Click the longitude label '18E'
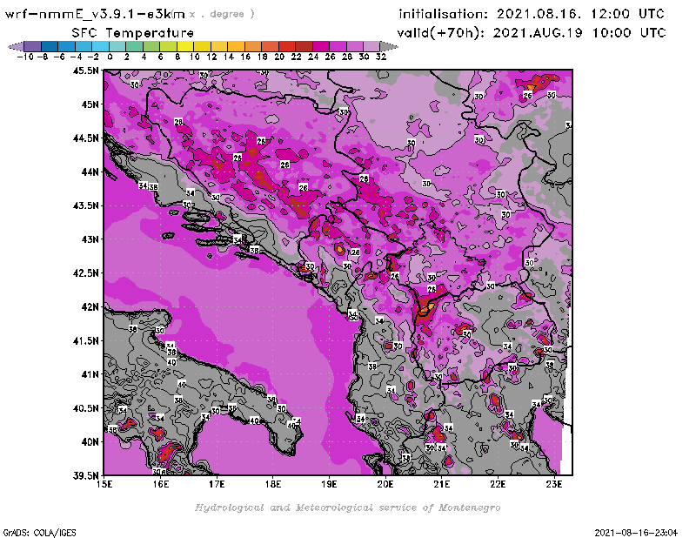This screenshot has height=538, width=696. (273, 484)
